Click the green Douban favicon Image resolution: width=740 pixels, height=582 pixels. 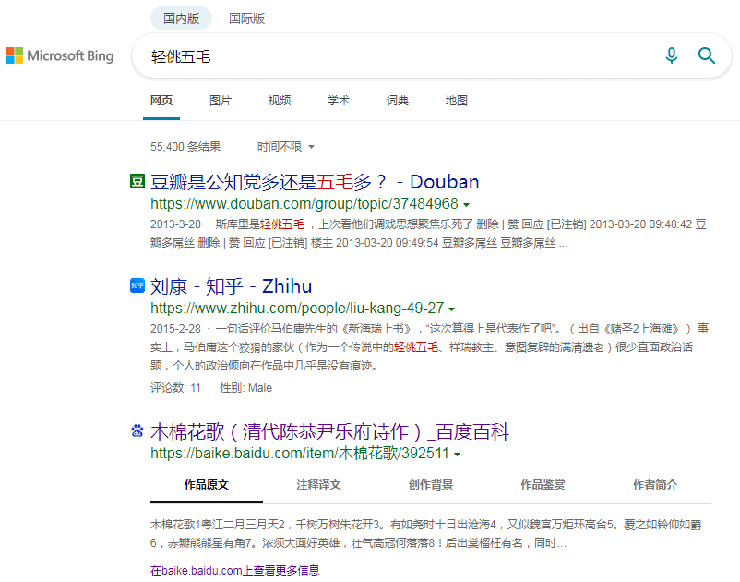pos(137,181)
